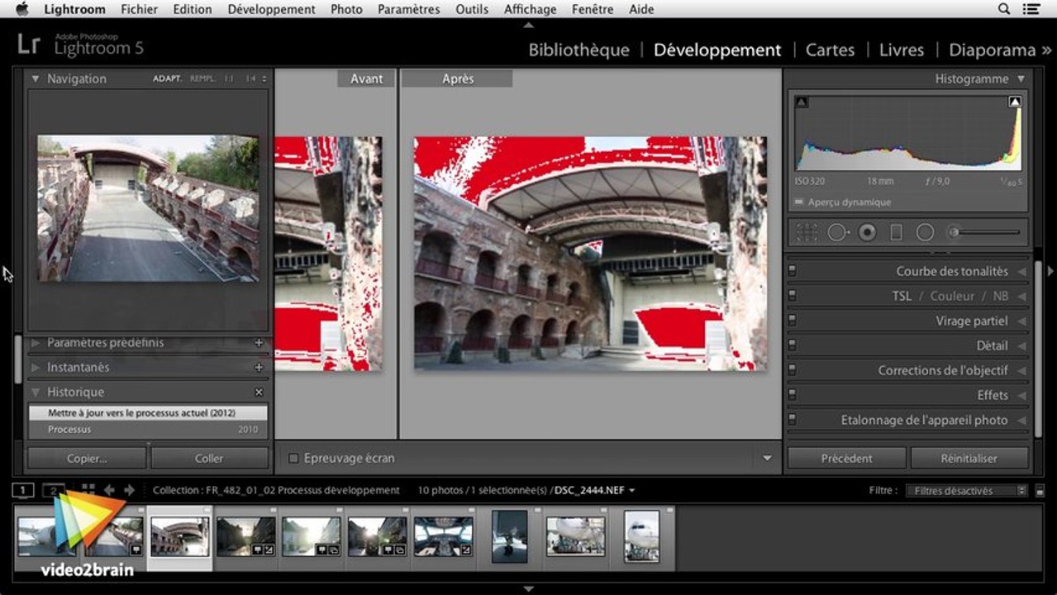The width and height of the screenshot is (1057, 595).
Task: Select cockpit photo thumbnail in filmstrip
Action: point(443,536)
